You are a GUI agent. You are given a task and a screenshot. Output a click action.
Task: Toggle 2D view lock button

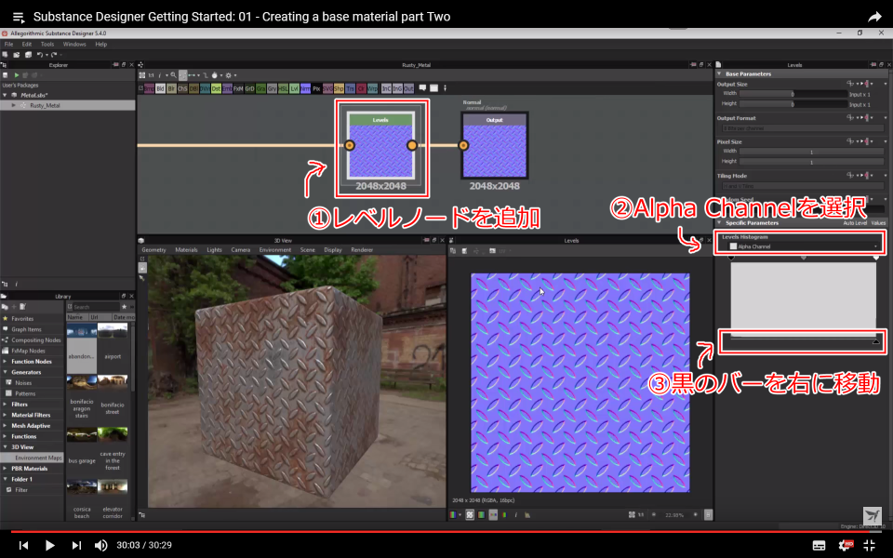(708, 514)
